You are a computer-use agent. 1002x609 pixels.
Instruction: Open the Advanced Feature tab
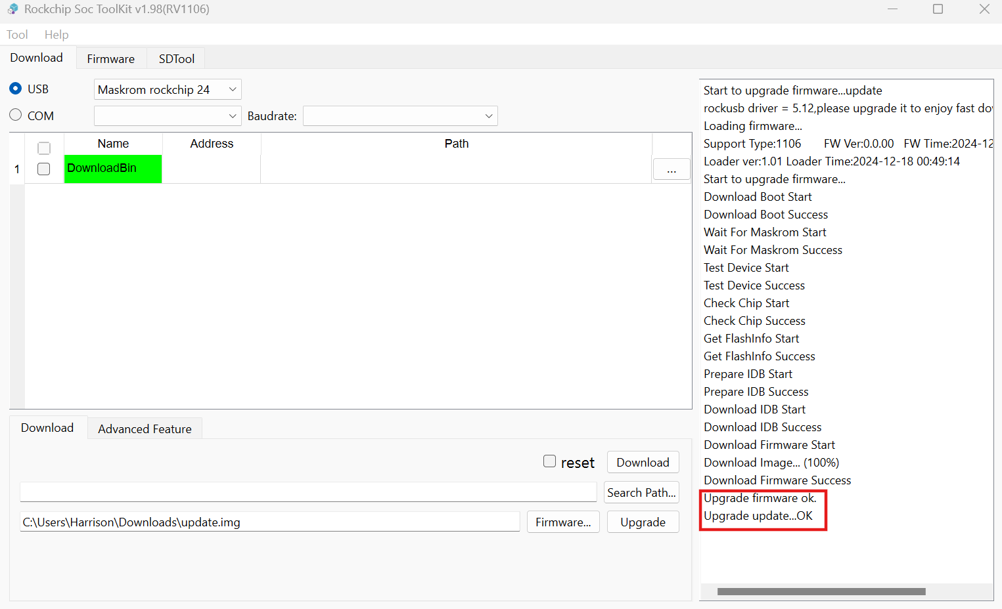[145, 429]
